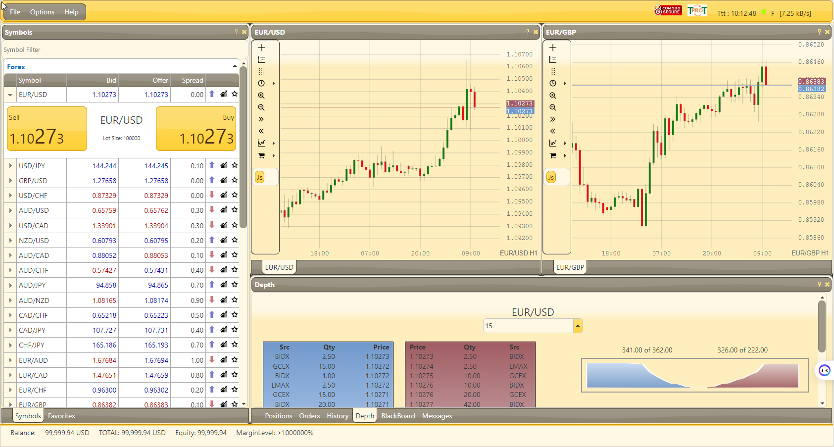The image size is (834, 447).
Task: Switch to the Positions tab
Action: (x=279, y=416)
